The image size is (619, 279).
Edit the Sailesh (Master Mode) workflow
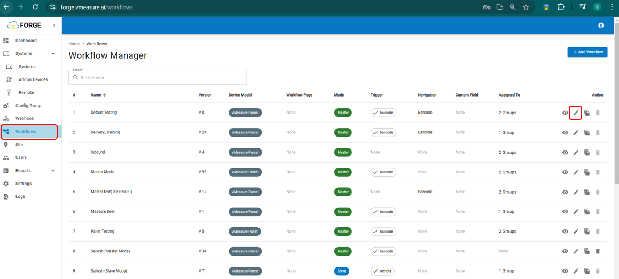(x=576, y=251)
